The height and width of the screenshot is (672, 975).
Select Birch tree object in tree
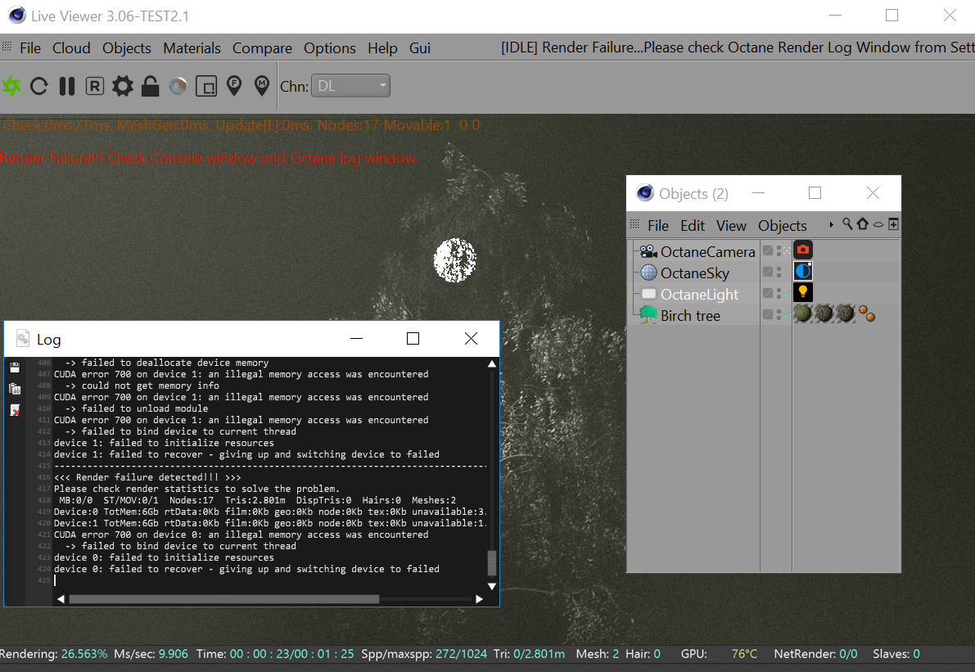point(690,316)
